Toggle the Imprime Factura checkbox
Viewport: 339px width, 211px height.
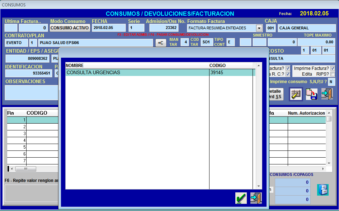[333, 68]
